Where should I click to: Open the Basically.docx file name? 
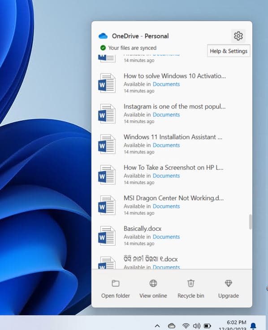click(143, 229)
